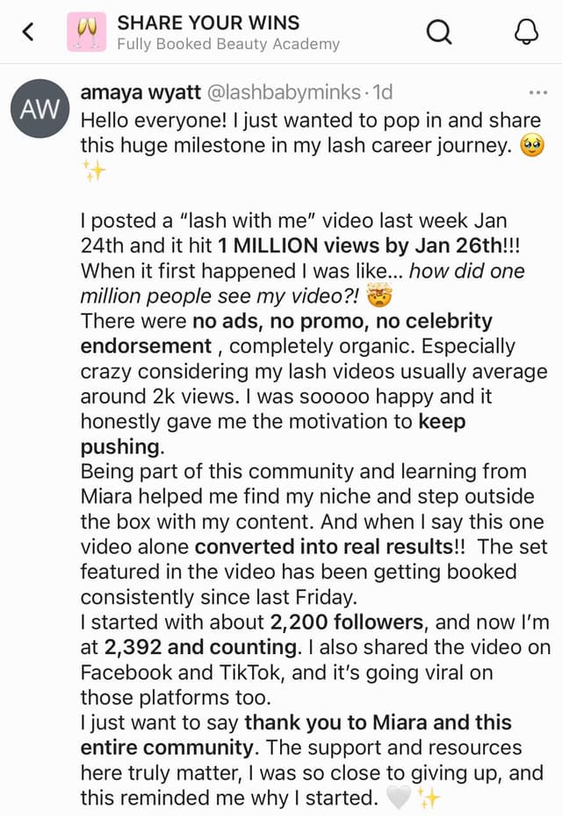Tap the AW profile avatar
The image size is (562, 816).
[40, 109]
